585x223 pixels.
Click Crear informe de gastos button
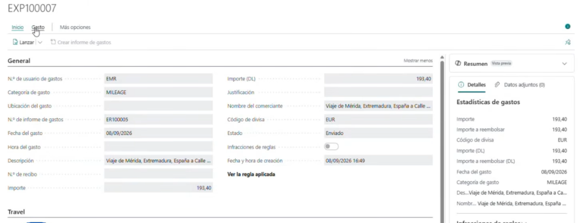(x=81, y=42)
